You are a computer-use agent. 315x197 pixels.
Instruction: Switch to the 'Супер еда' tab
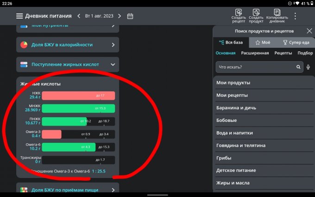pos(296,42)
